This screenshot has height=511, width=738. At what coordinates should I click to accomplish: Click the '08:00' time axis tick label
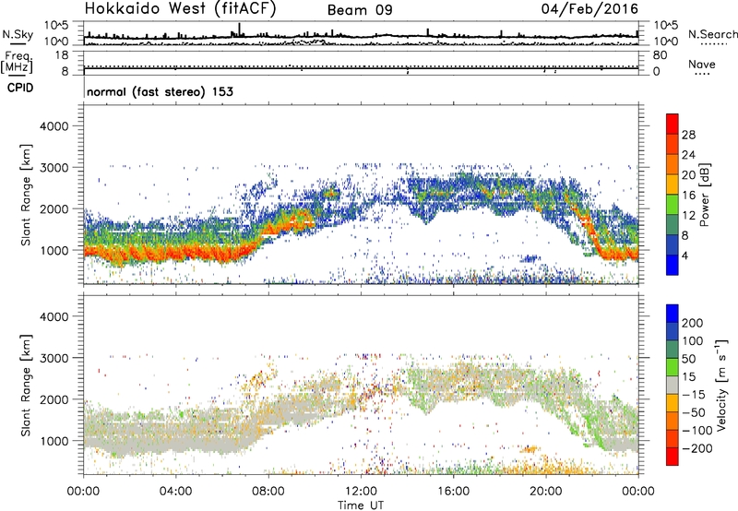pyautogui.click(x=268, y=492)
